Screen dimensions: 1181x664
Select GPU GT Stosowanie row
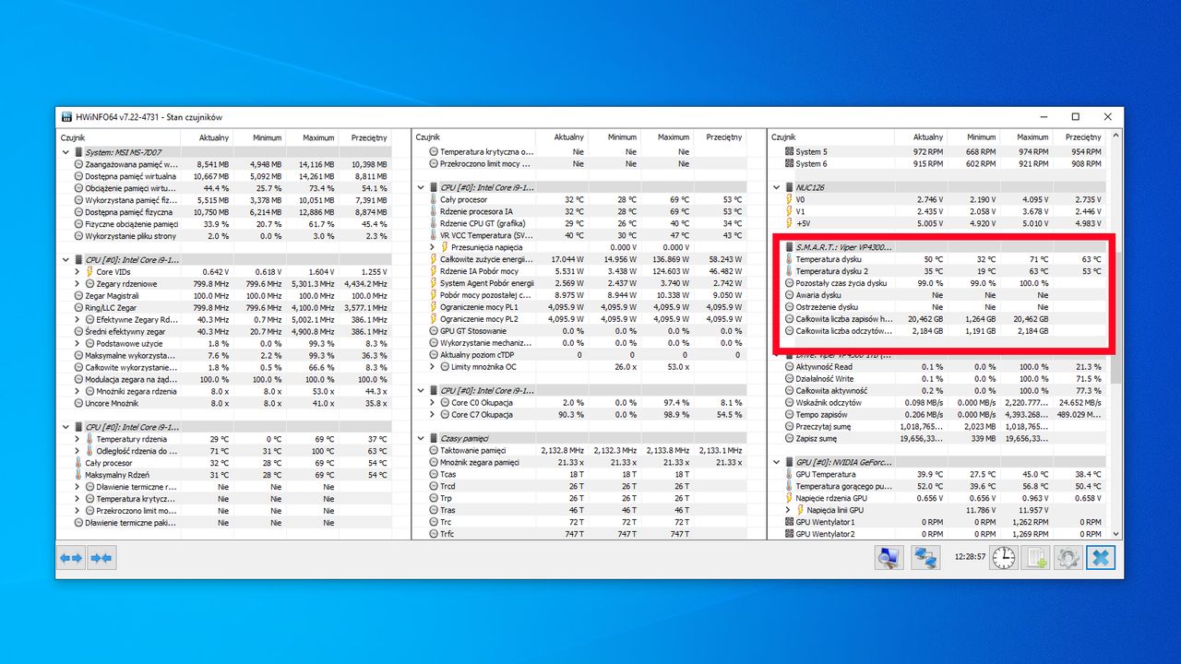pyautogui.click(x=580, y=331)
